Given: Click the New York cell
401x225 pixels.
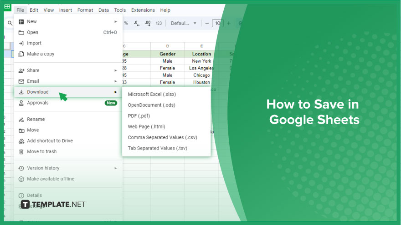Looking at the screenshot, I should tap(201, 61).
